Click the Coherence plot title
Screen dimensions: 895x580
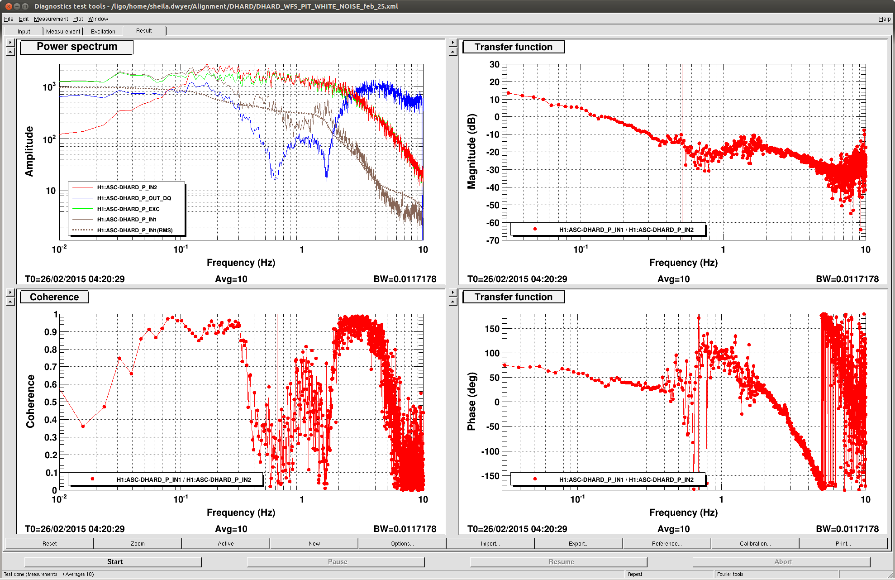(x=54, y=297)
